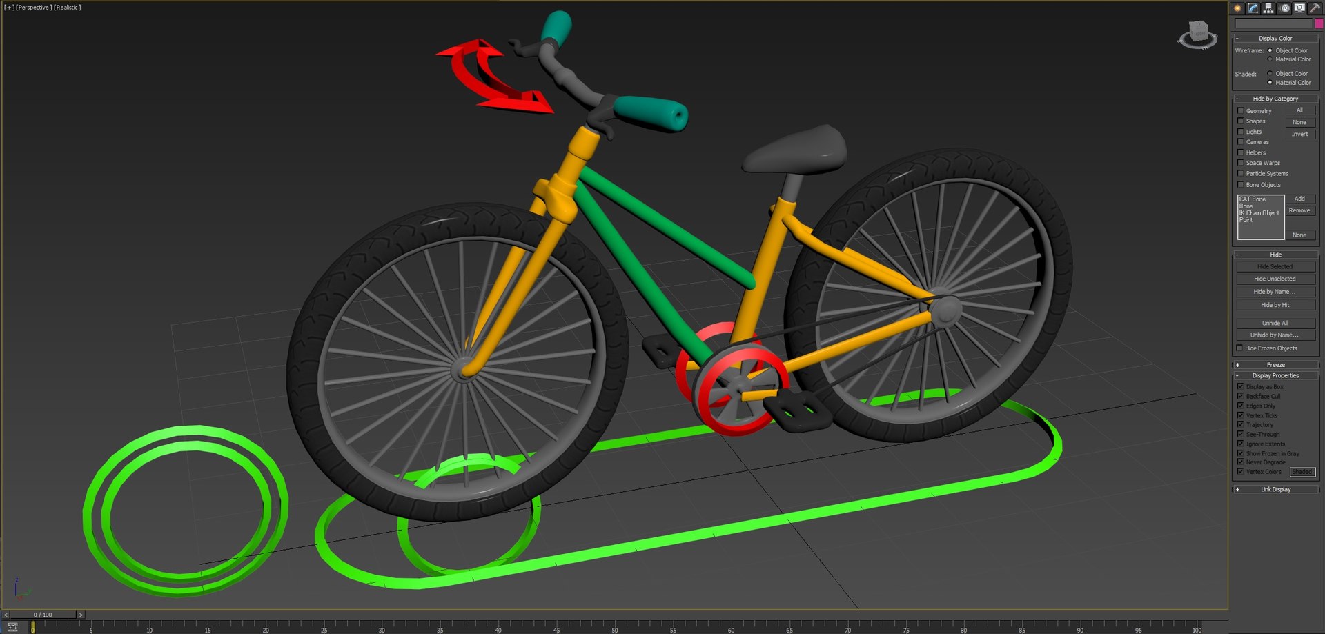Expand the Link Display rollout
This screenshot has width=1325, height=634.
point(1275,489)
